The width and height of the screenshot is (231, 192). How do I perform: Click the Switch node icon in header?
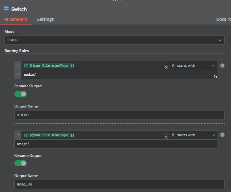(6, 9)
